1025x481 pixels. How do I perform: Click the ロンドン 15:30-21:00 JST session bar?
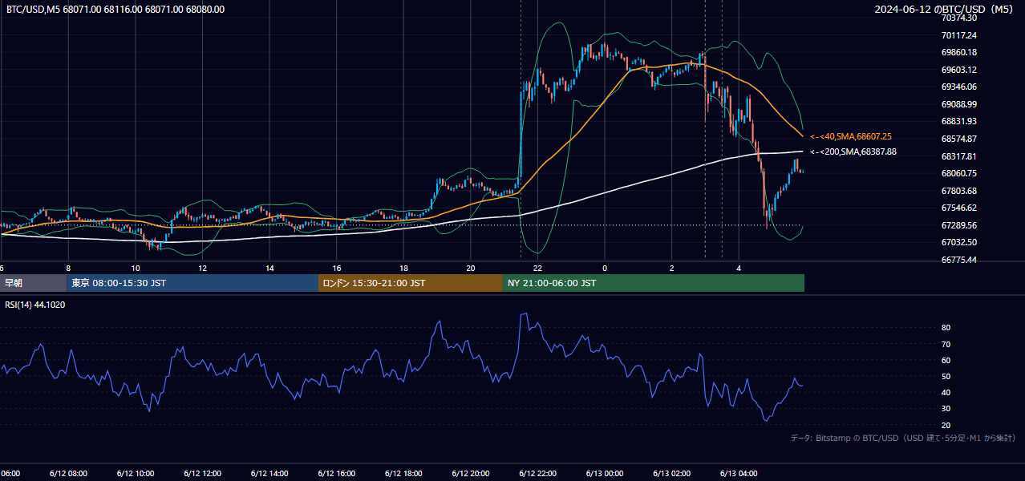411,283
